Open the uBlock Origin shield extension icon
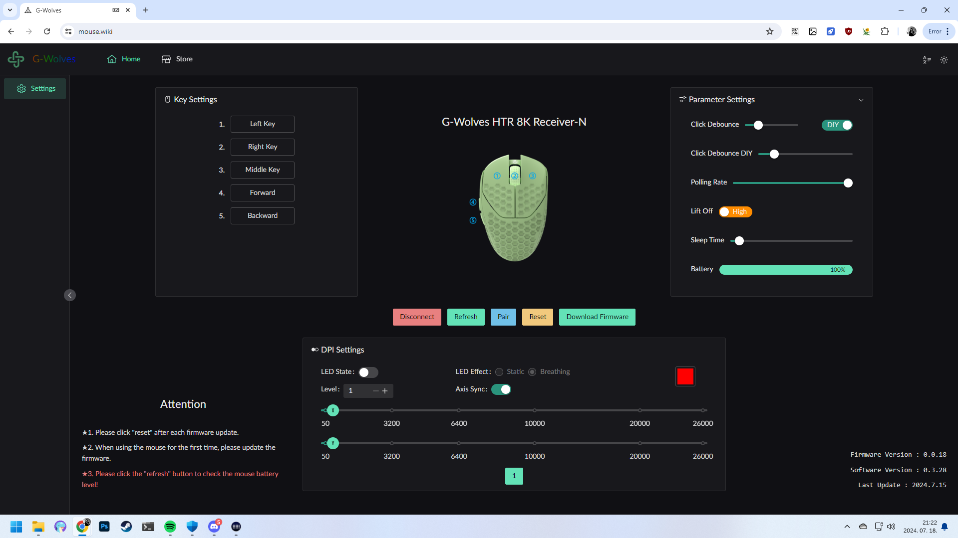The width and height of the screenshot is (958, 538). pos(849,31)
